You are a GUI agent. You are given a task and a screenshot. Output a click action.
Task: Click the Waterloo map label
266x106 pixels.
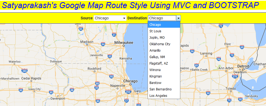(x=15, y=62)
